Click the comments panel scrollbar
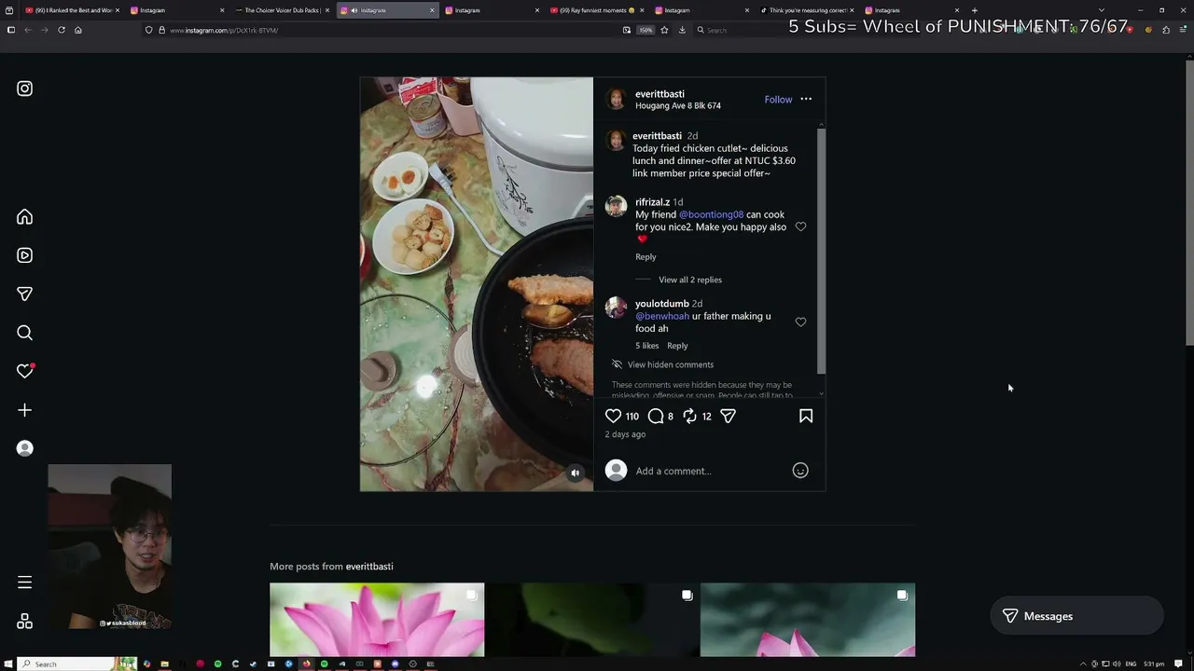The height and width of the screenshot is (671, 1194). (821, 250)
